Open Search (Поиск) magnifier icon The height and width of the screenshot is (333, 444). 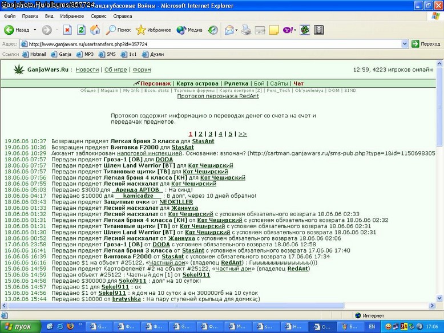pos(111,30)
